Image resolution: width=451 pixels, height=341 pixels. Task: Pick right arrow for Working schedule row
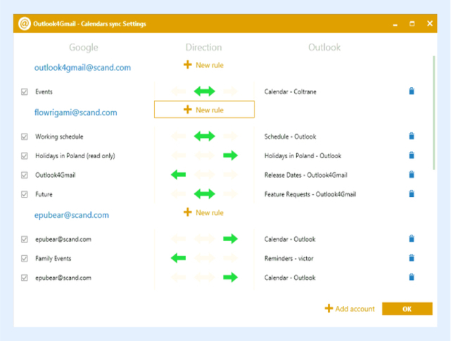pyautogui.click(x=230, y=136)
